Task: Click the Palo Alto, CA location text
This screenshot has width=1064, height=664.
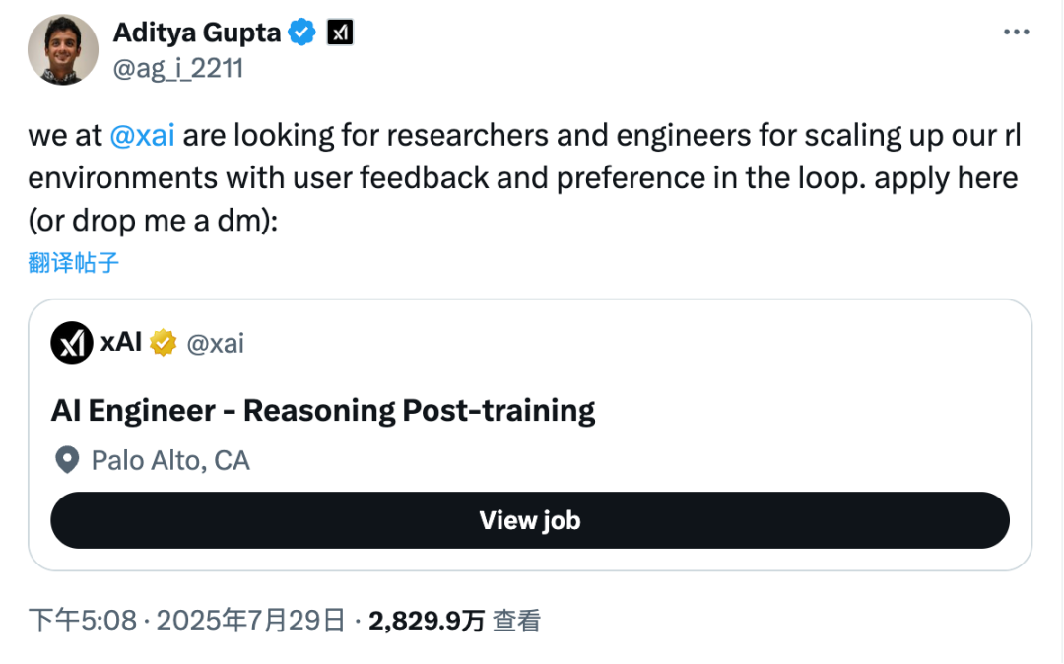Action: click(170, 460)
